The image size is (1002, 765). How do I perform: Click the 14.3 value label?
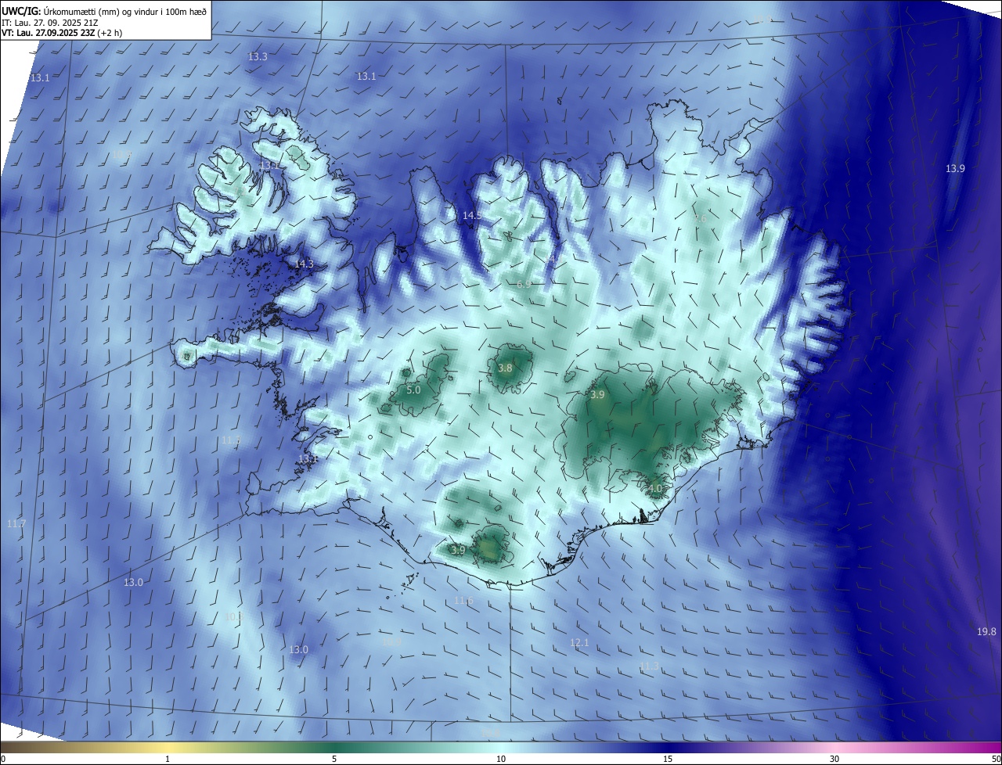[304, 264]
